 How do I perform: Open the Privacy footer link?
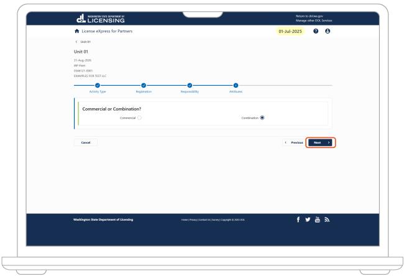(193, 220)
